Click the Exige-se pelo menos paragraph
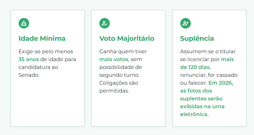 coord(47,63)
